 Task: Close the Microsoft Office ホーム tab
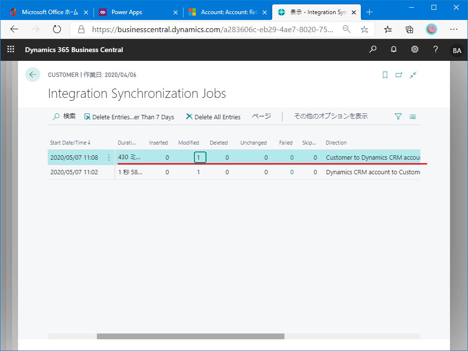86,12
